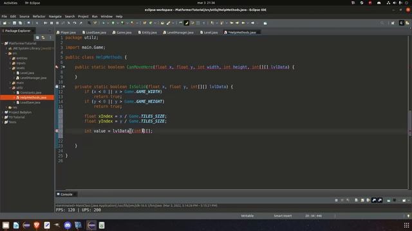Switch to the Game.java editor tab
The width and height of the screenshot is (412, 231).
click(x=122, y=33)
